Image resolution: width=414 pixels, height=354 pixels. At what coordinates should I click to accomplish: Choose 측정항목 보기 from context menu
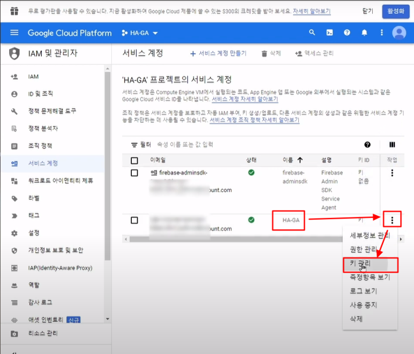tap(370, 277)
